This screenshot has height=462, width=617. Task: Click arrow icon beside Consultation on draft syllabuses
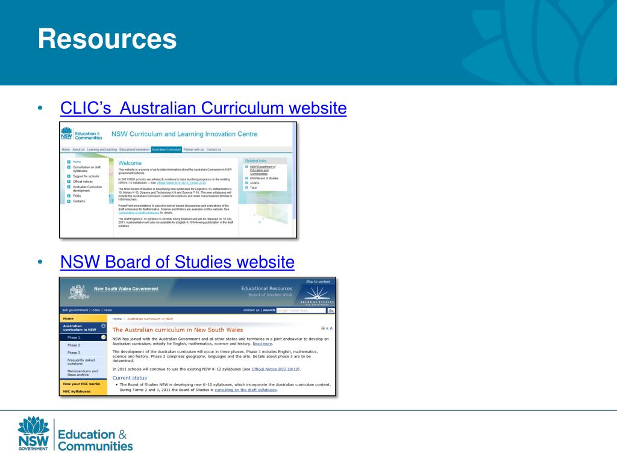(x=69, y=167)
